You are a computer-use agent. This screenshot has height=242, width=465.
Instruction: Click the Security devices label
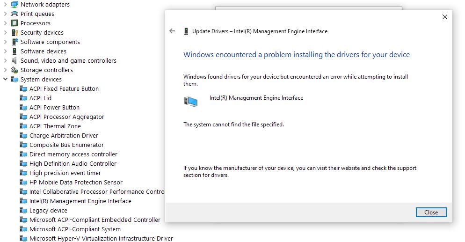tap(42, 33)
